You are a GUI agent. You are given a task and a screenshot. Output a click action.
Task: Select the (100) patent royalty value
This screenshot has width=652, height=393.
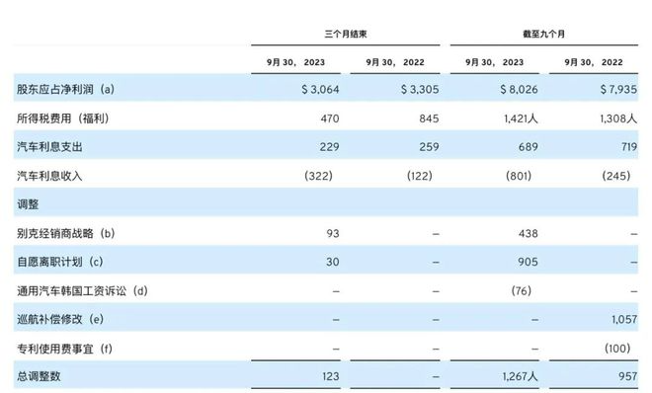point(617,349)
